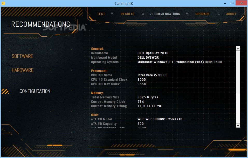Click the 'Mainboard Model' label
The height and width of the screenshot is (158, 248).
(104, 58)
